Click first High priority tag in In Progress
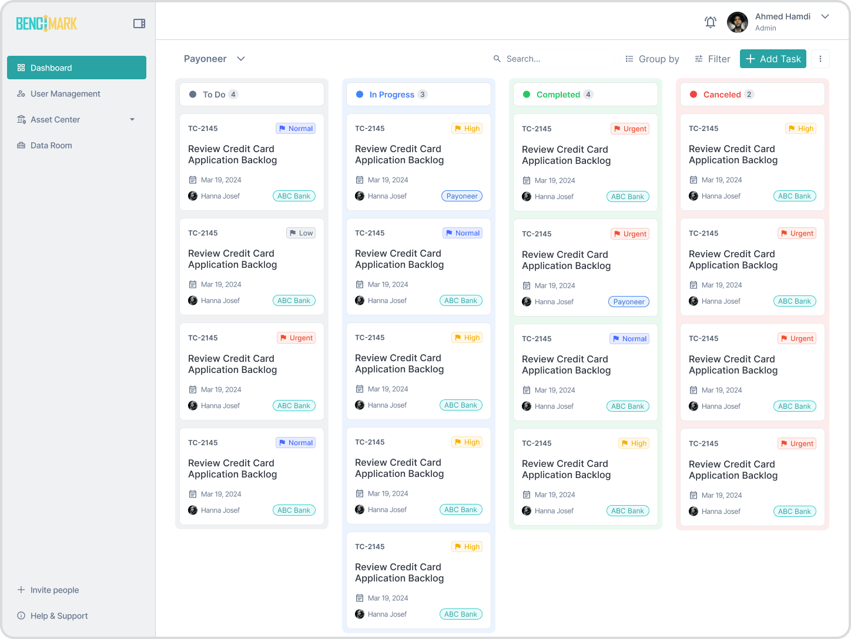Screen dimensions: 851x639 point(467,129)
